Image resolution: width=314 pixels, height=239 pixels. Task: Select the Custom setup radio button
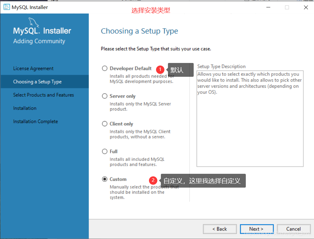coord(105,179)
